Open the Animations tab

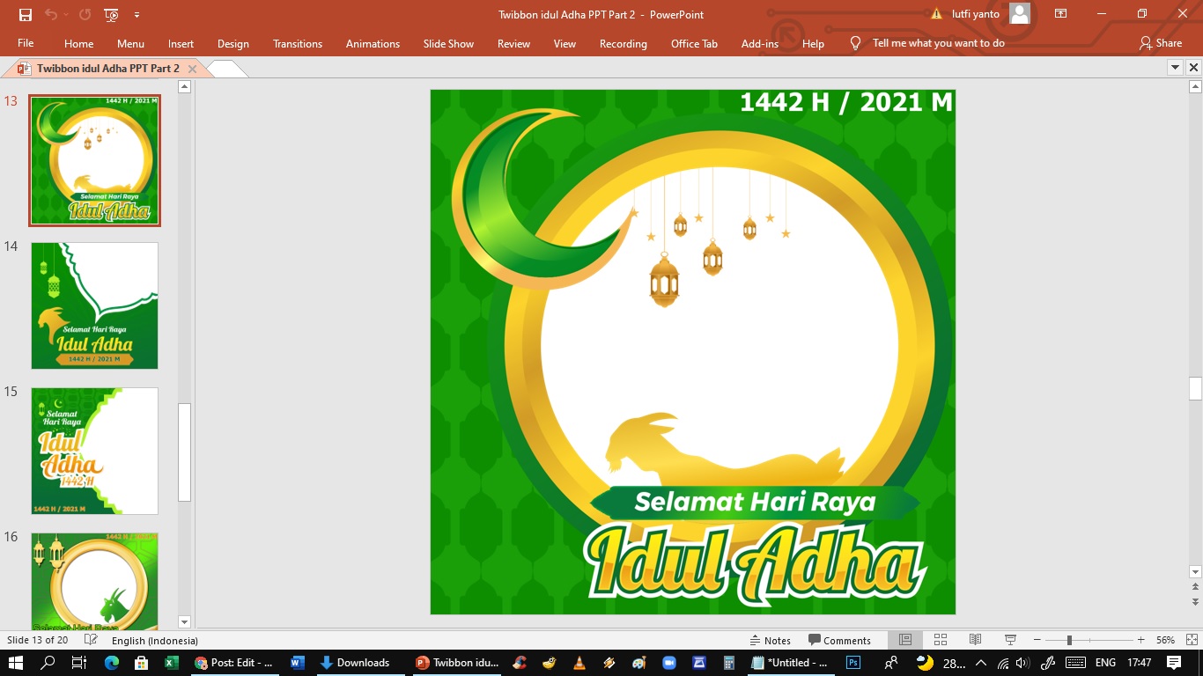373,43
